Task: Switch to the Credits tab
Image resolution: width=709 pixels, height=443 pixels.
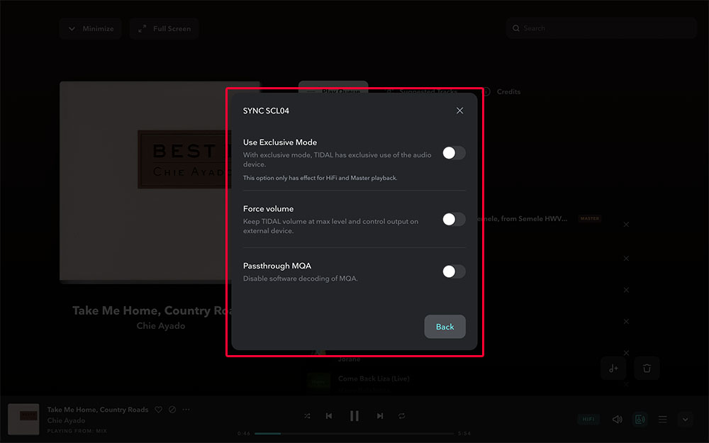Action: pos(508,92)
